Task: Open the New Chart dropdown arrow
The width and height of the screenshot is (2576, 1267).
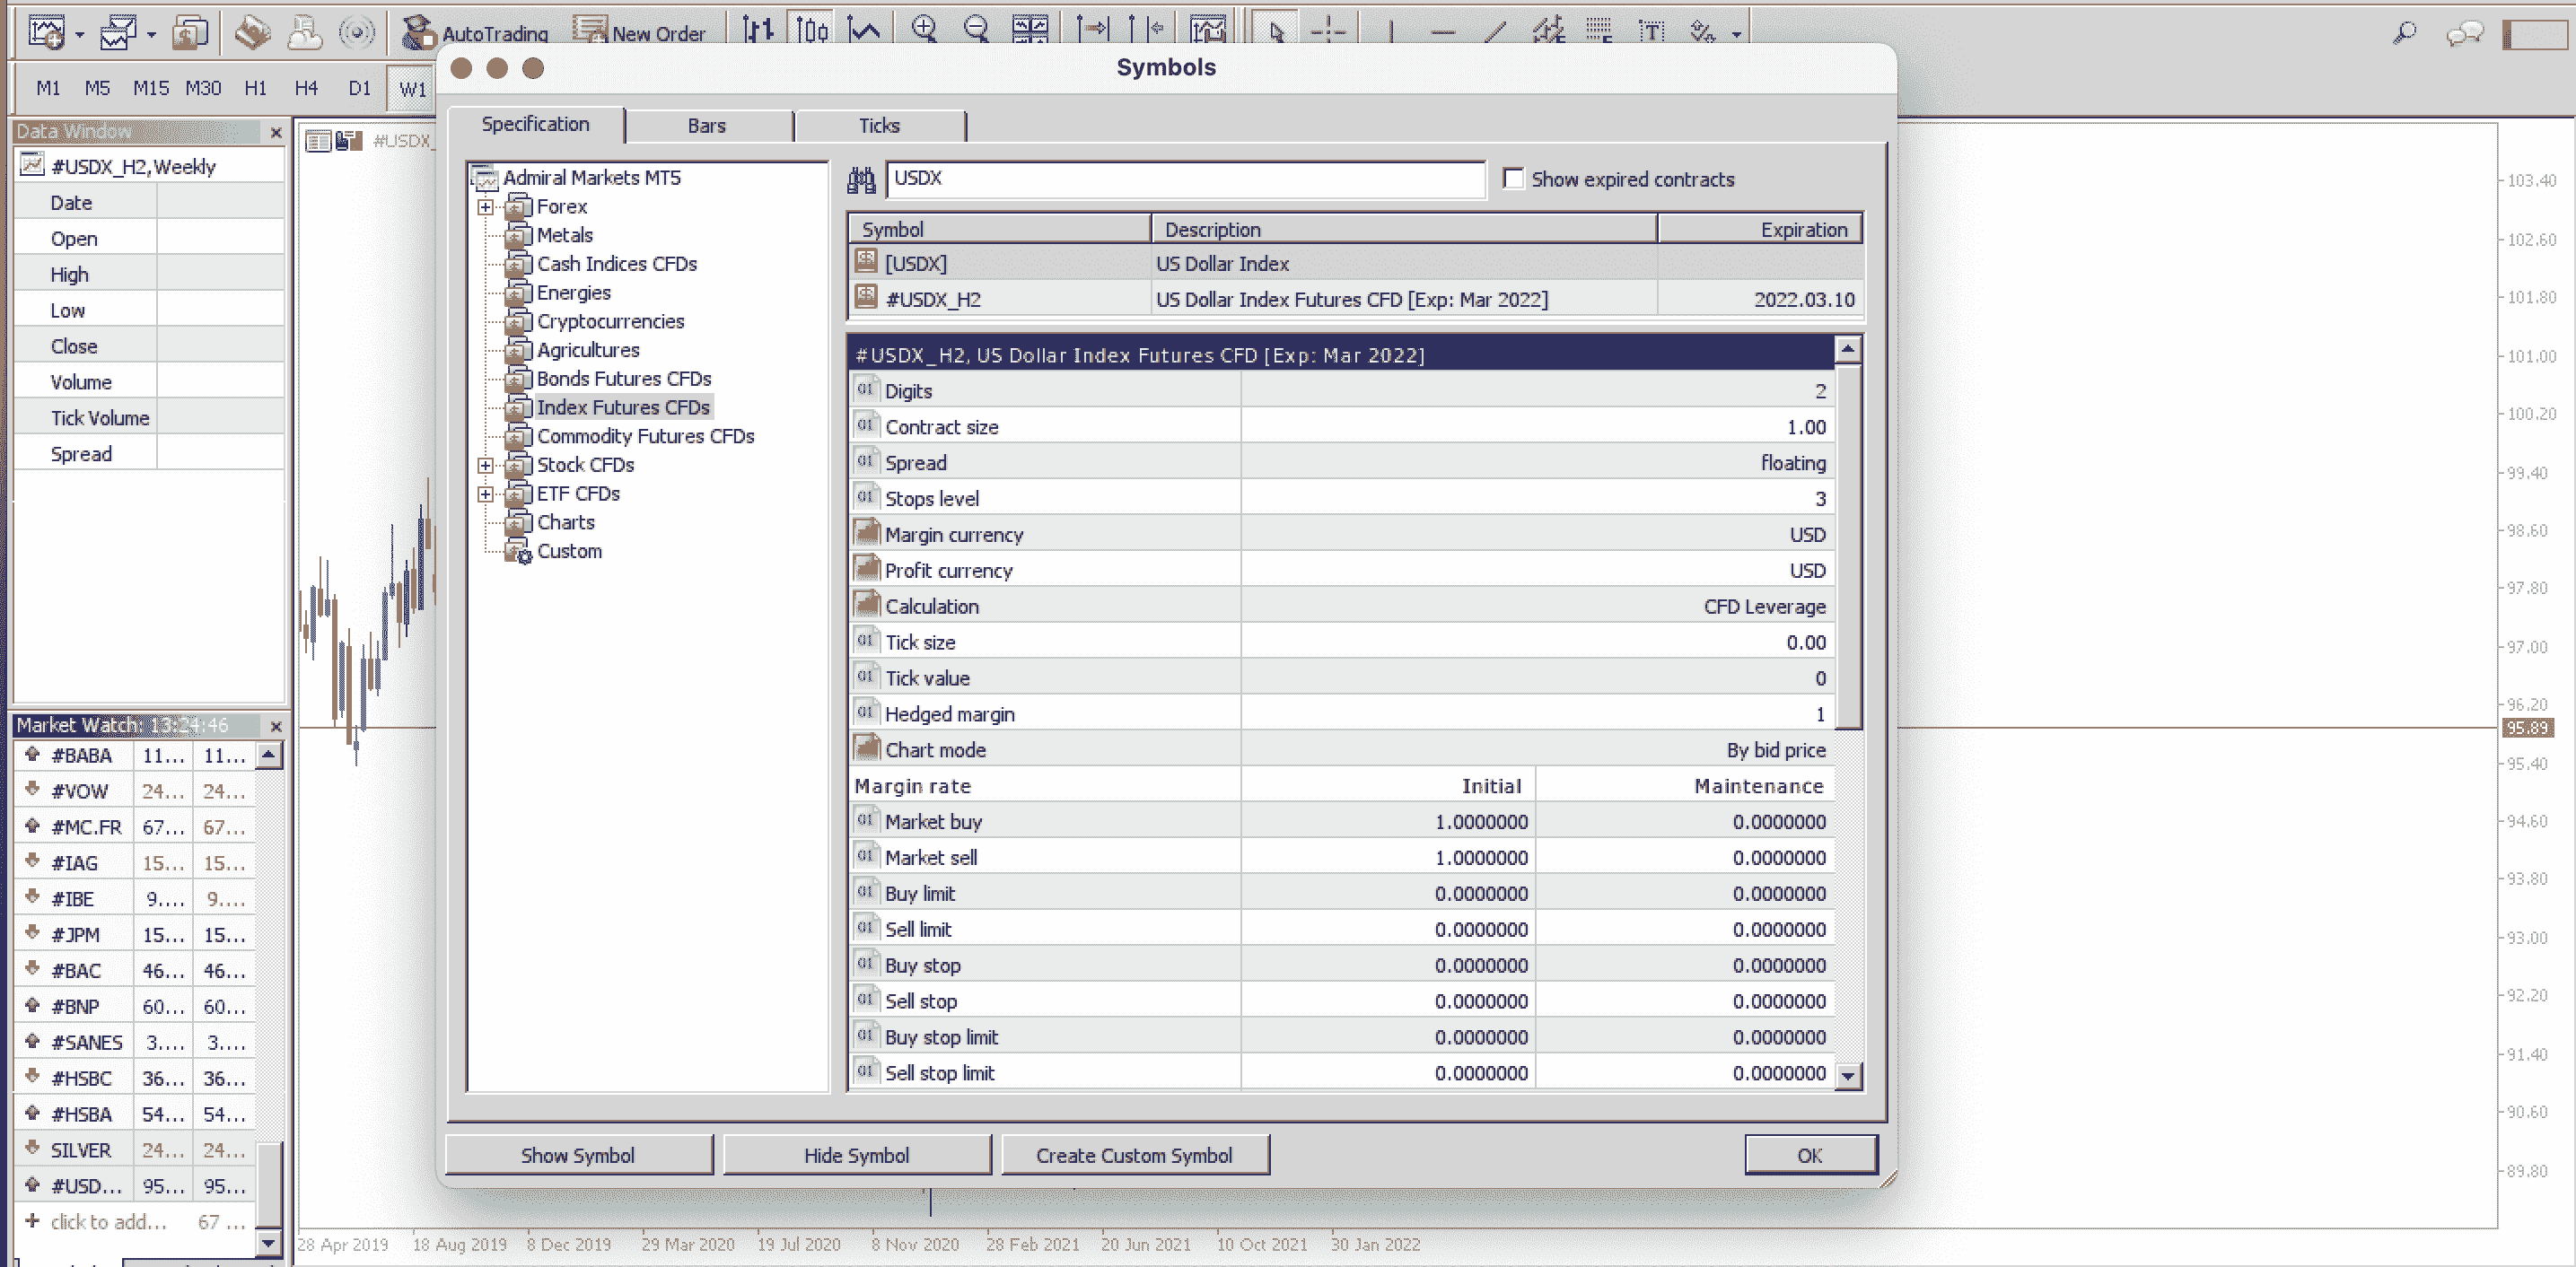Action: (x=79, y=34)
